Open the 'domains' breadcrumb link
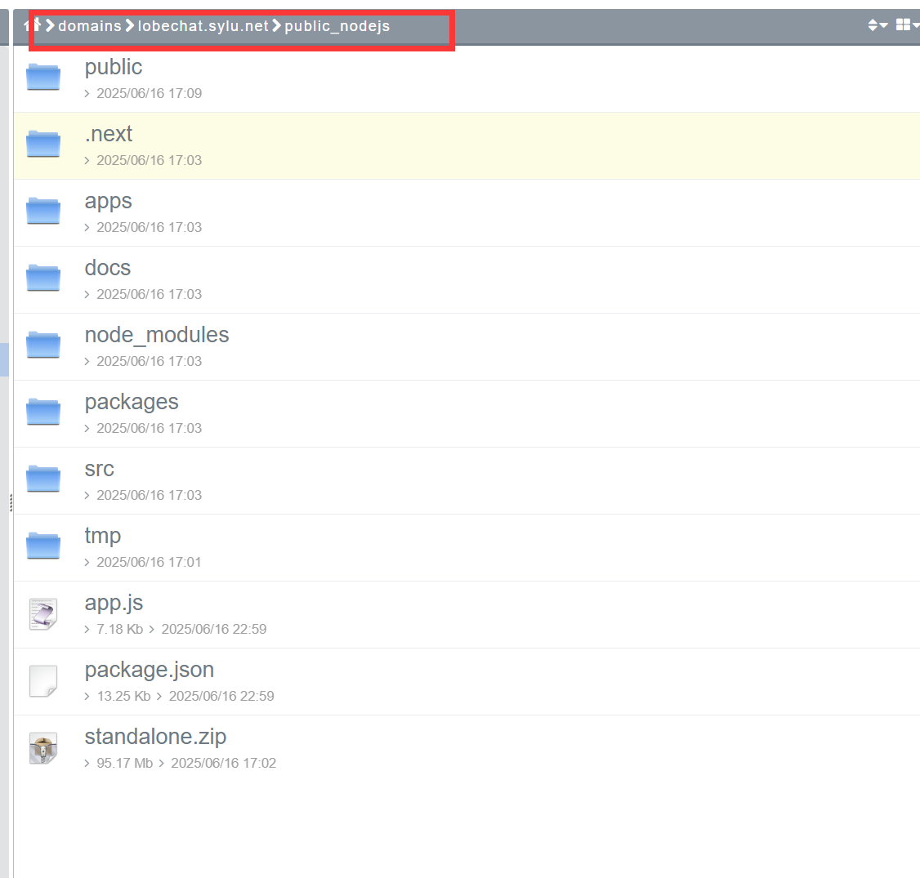This screenshot has height=878, width=920. point(90,26)
